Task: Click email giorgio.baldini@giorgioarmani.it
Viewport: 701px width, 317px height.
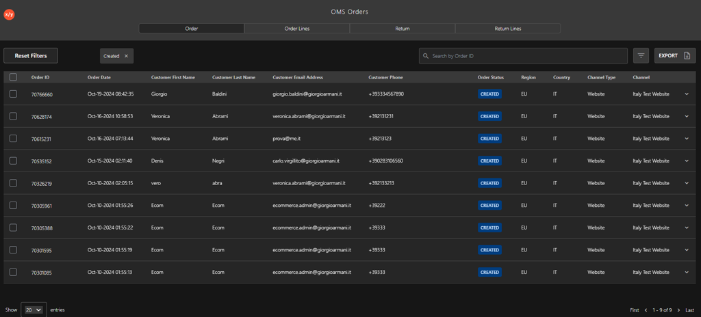Action: [307, 94]
